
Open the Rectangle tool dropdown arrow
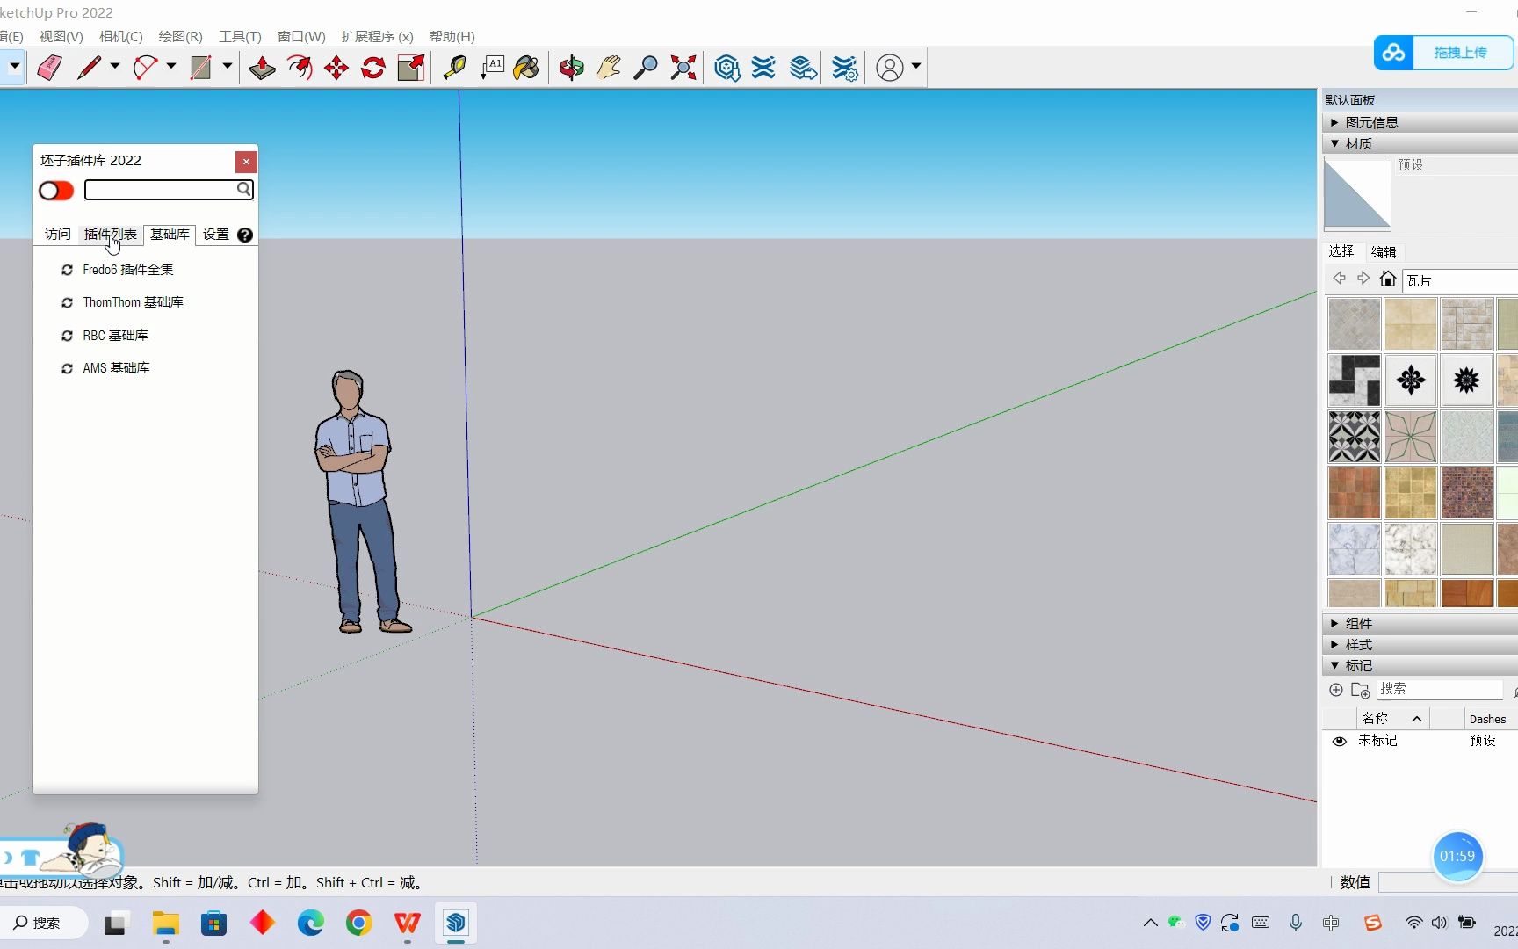click(x=227, y=66)
